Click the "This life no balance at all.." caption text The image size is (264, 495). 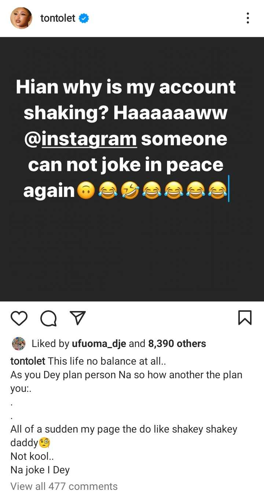point(107,361)
